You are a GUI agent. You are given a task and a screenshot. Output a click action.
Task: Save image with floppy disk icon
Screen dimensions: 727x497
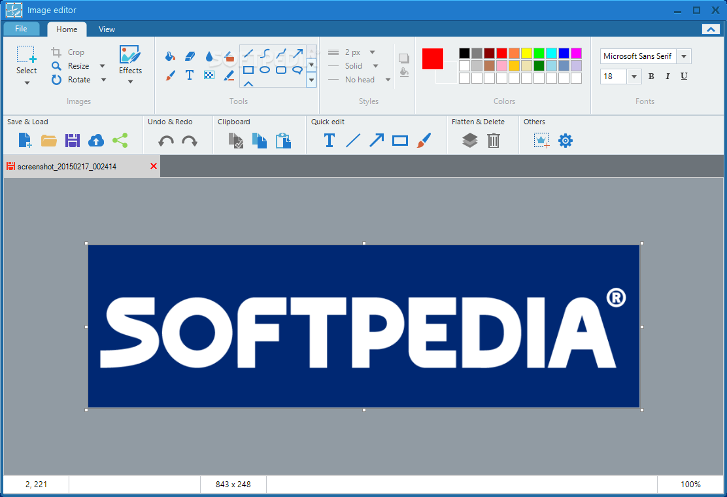pos(73,141)
